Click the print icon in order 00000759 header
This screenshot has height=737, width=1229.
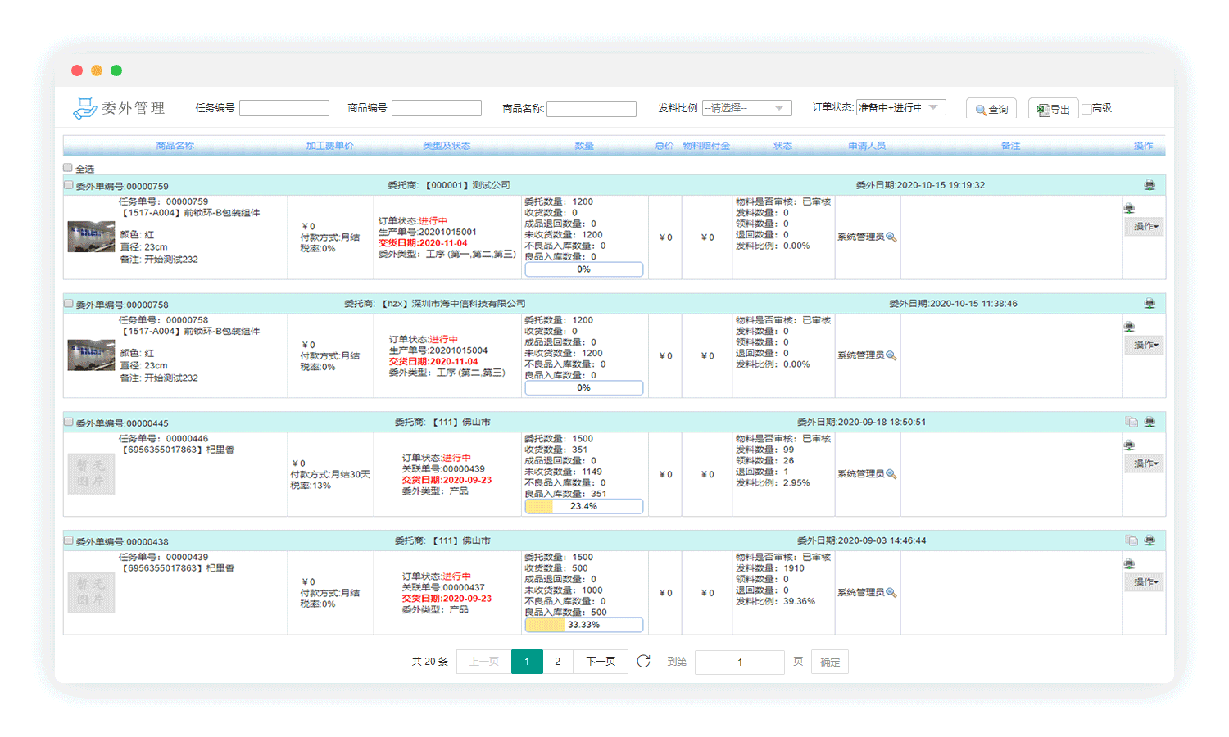(x=1150, y=185)
